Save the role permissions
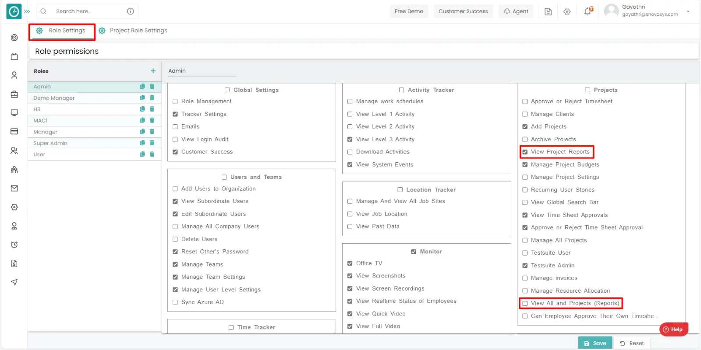Image resolution: width=701 pixels, height=350 pixels. (595, 343)
